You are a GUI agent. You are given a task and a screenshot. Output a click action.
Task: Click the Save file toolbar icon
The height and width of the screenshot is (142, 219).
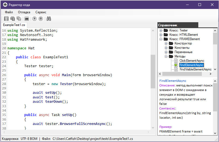6,19
